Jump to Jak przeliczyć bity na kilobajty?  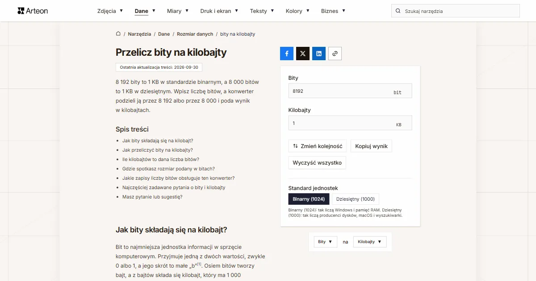pyautogui.click(x=158, y=150)
